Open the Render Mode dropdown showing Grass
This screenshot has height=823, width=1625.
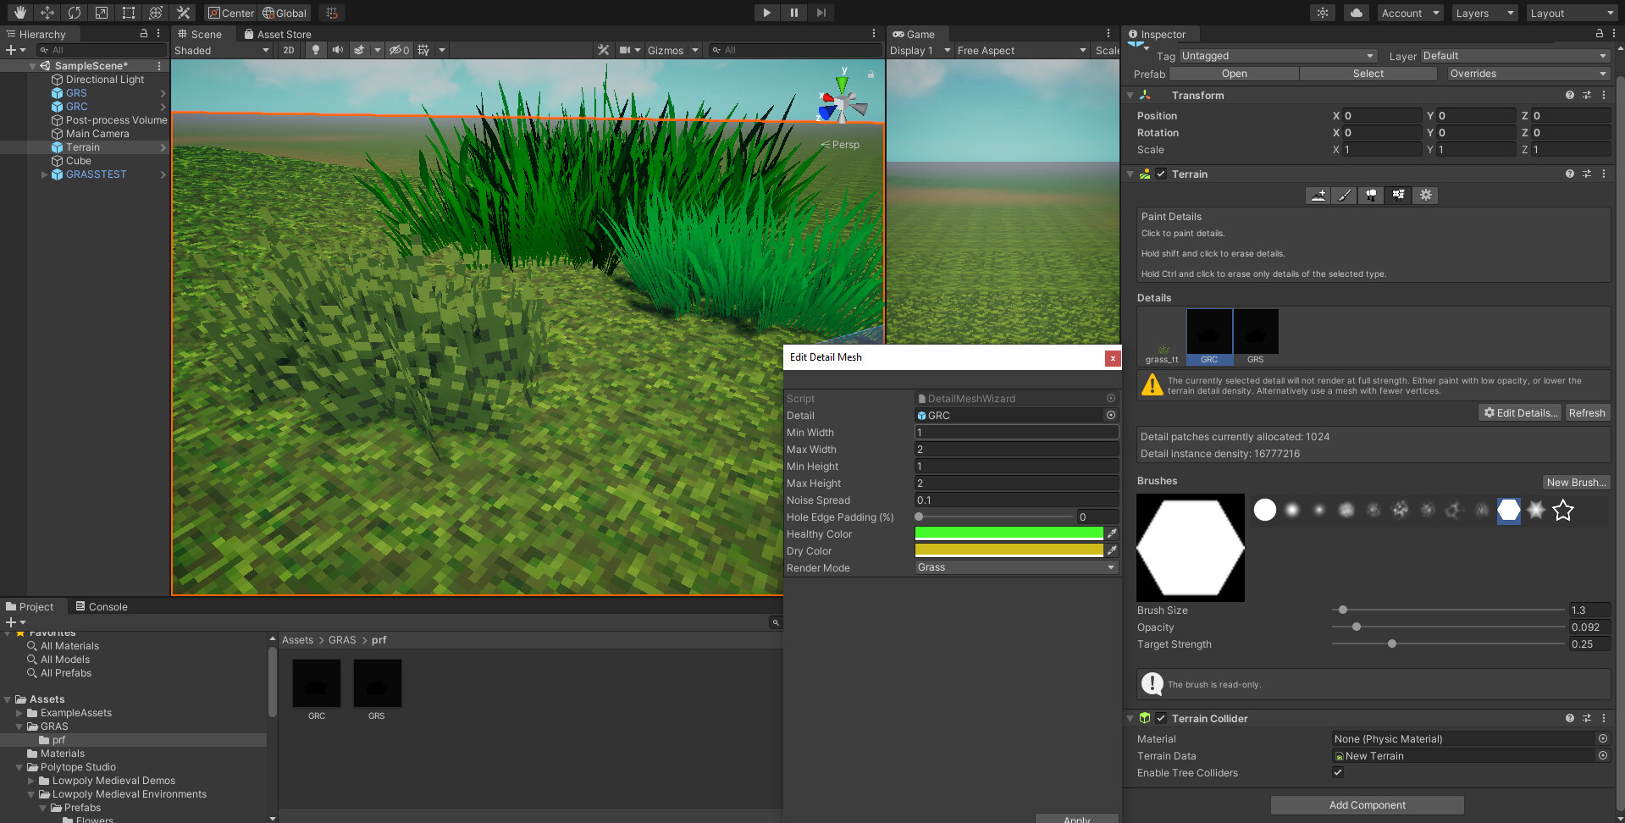tap(1014, 567)
